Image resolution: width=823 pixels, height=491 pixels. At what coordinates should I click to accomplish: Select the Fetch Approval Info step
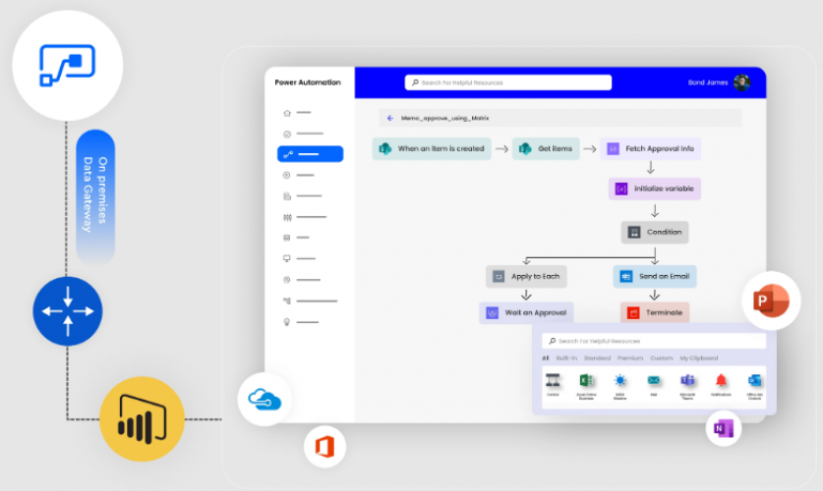tap(650, 149)
